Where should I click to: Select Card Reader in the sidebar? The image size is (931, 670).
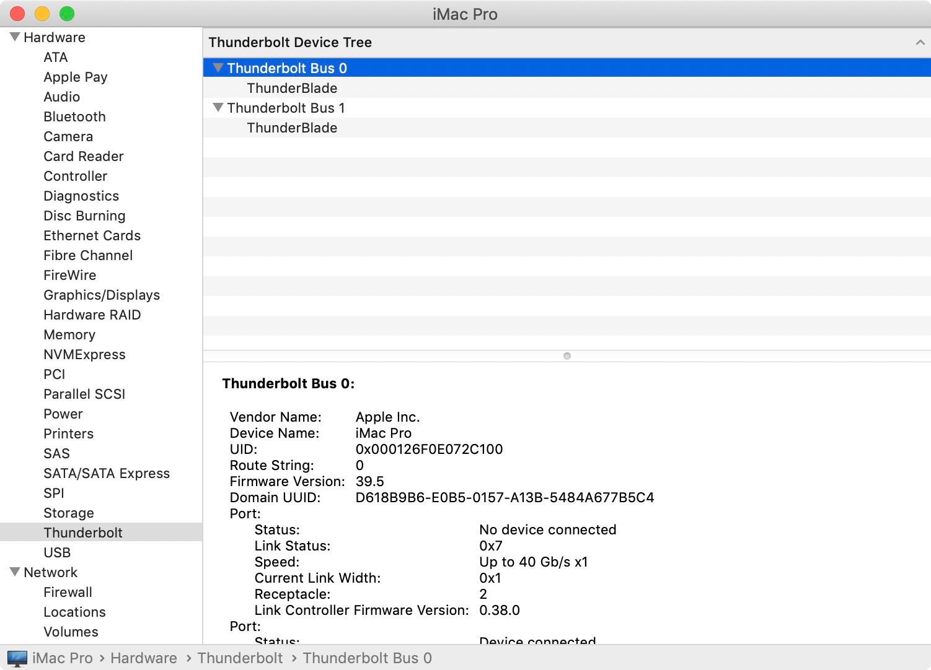(84, 156)
